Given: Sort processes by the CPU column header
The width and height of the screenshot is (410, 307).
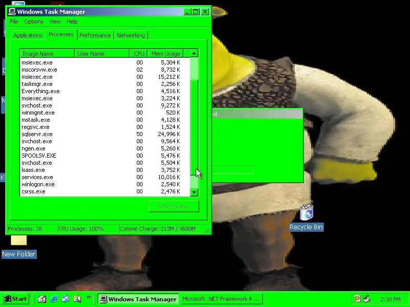Looking at the screenshot, I should pyautogui.click(x=138, y=54).
